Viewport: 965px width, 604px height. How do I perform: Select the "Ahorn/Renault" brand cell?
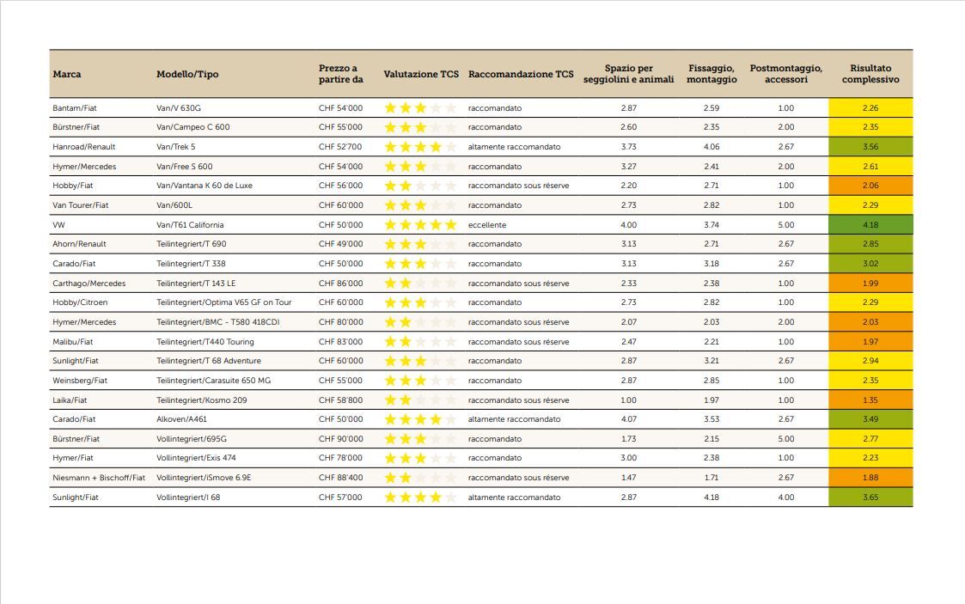tap(79, 244)
